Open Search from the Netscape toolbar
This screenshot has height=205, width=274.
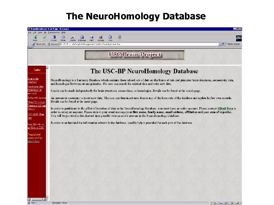(73, 38)
